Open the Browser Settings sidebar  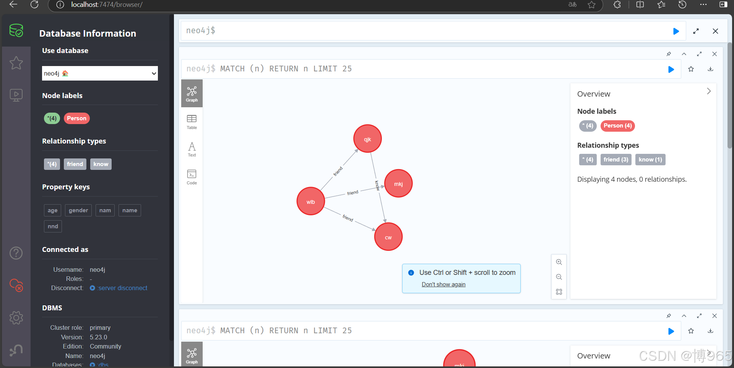pyautogui.click(x=16, y=317)
